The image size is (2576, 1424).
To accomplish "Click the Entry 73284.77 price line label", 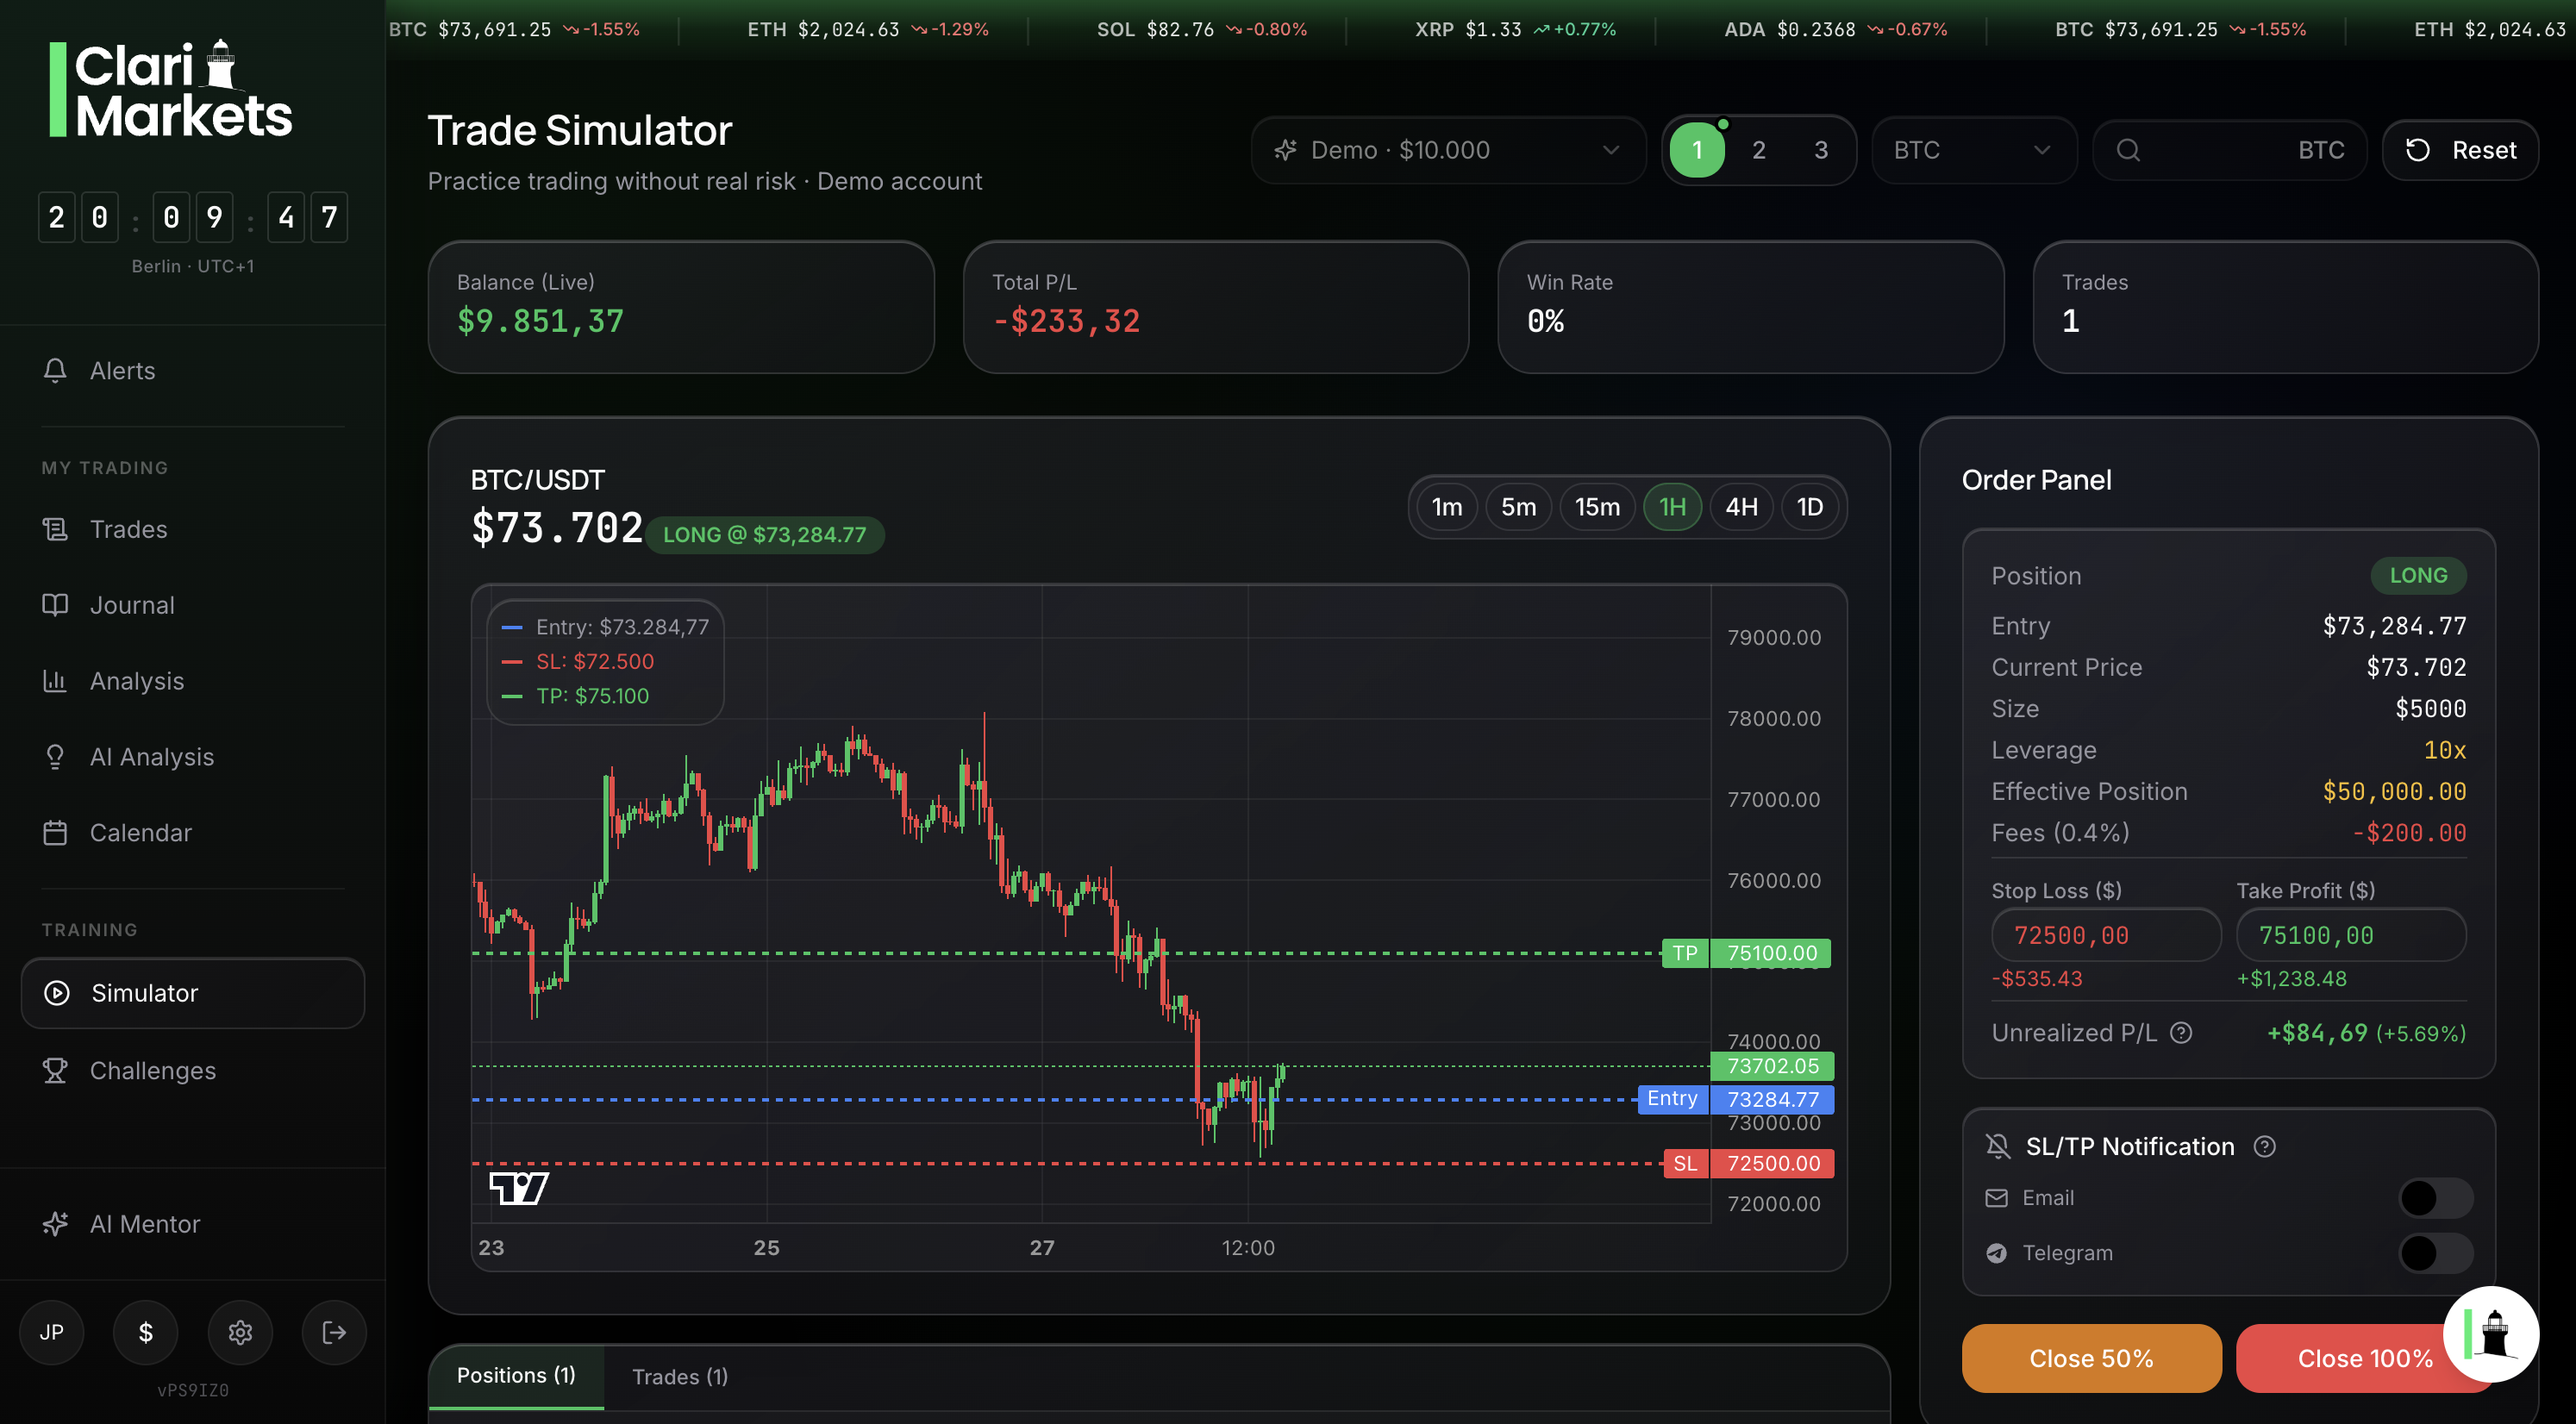I will click(x=1736, y=1099).
